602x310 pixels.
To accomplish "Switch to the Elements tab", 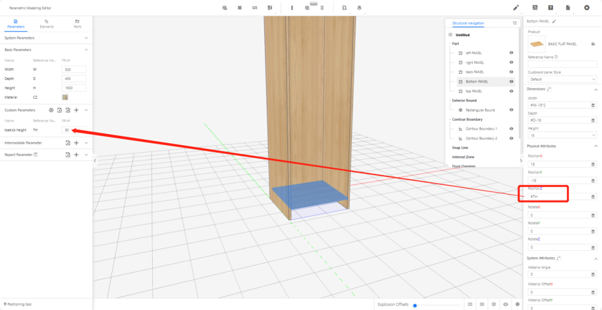I will click(47, 23).
